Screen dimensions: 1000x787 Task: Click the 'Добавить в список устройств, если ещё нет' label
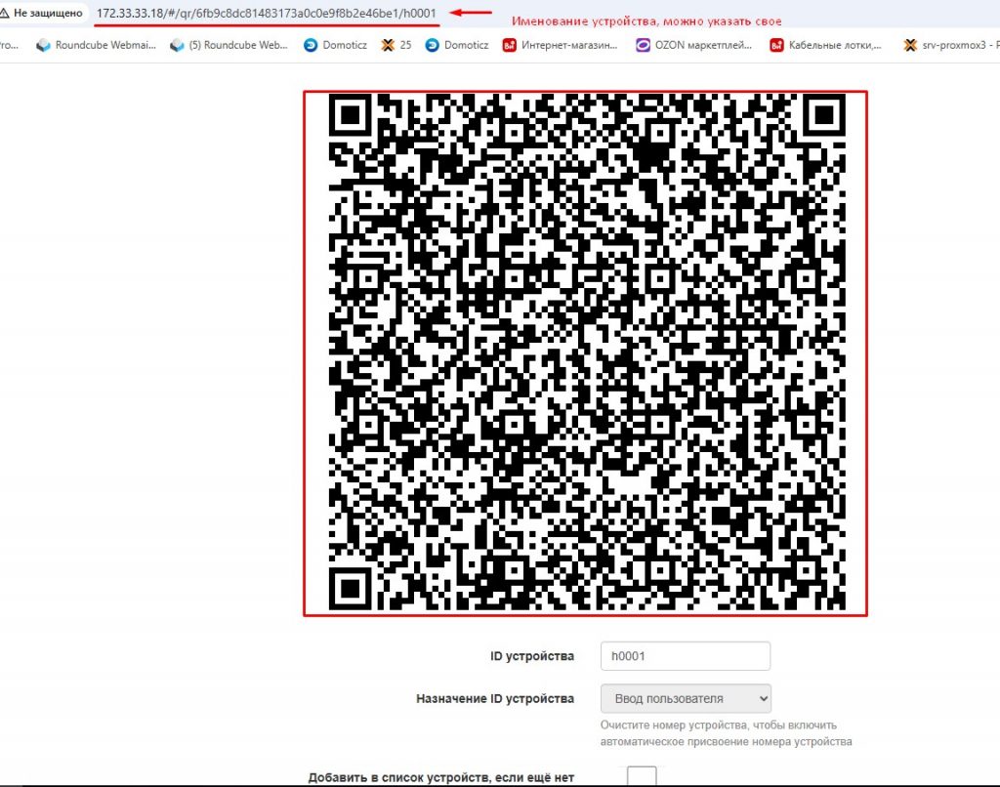click(441, 777)
